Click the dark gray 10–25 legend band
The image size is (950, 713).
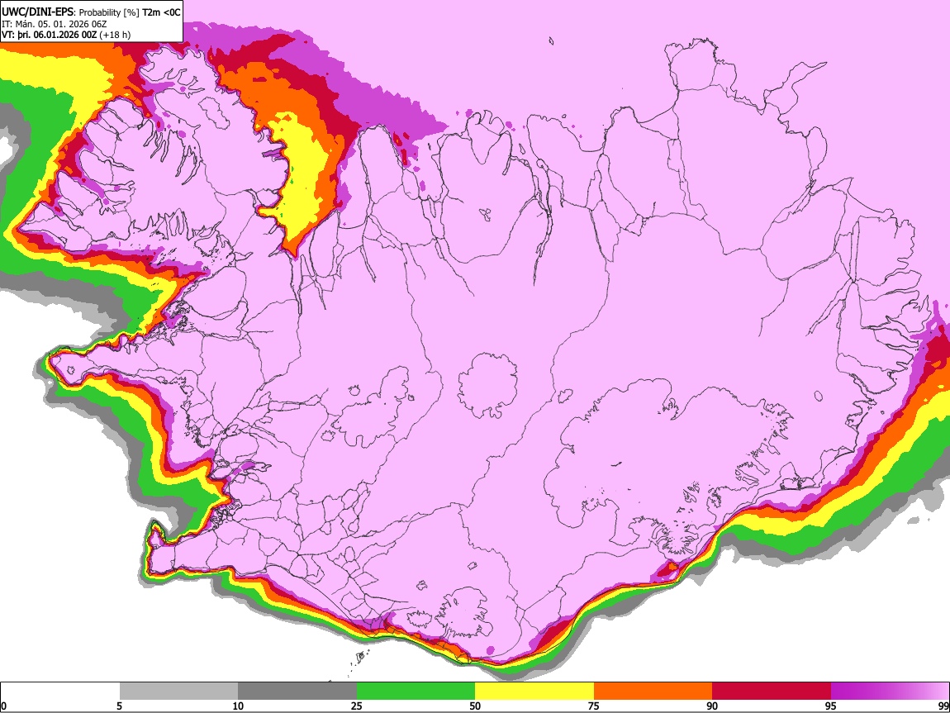click(297, 692)
